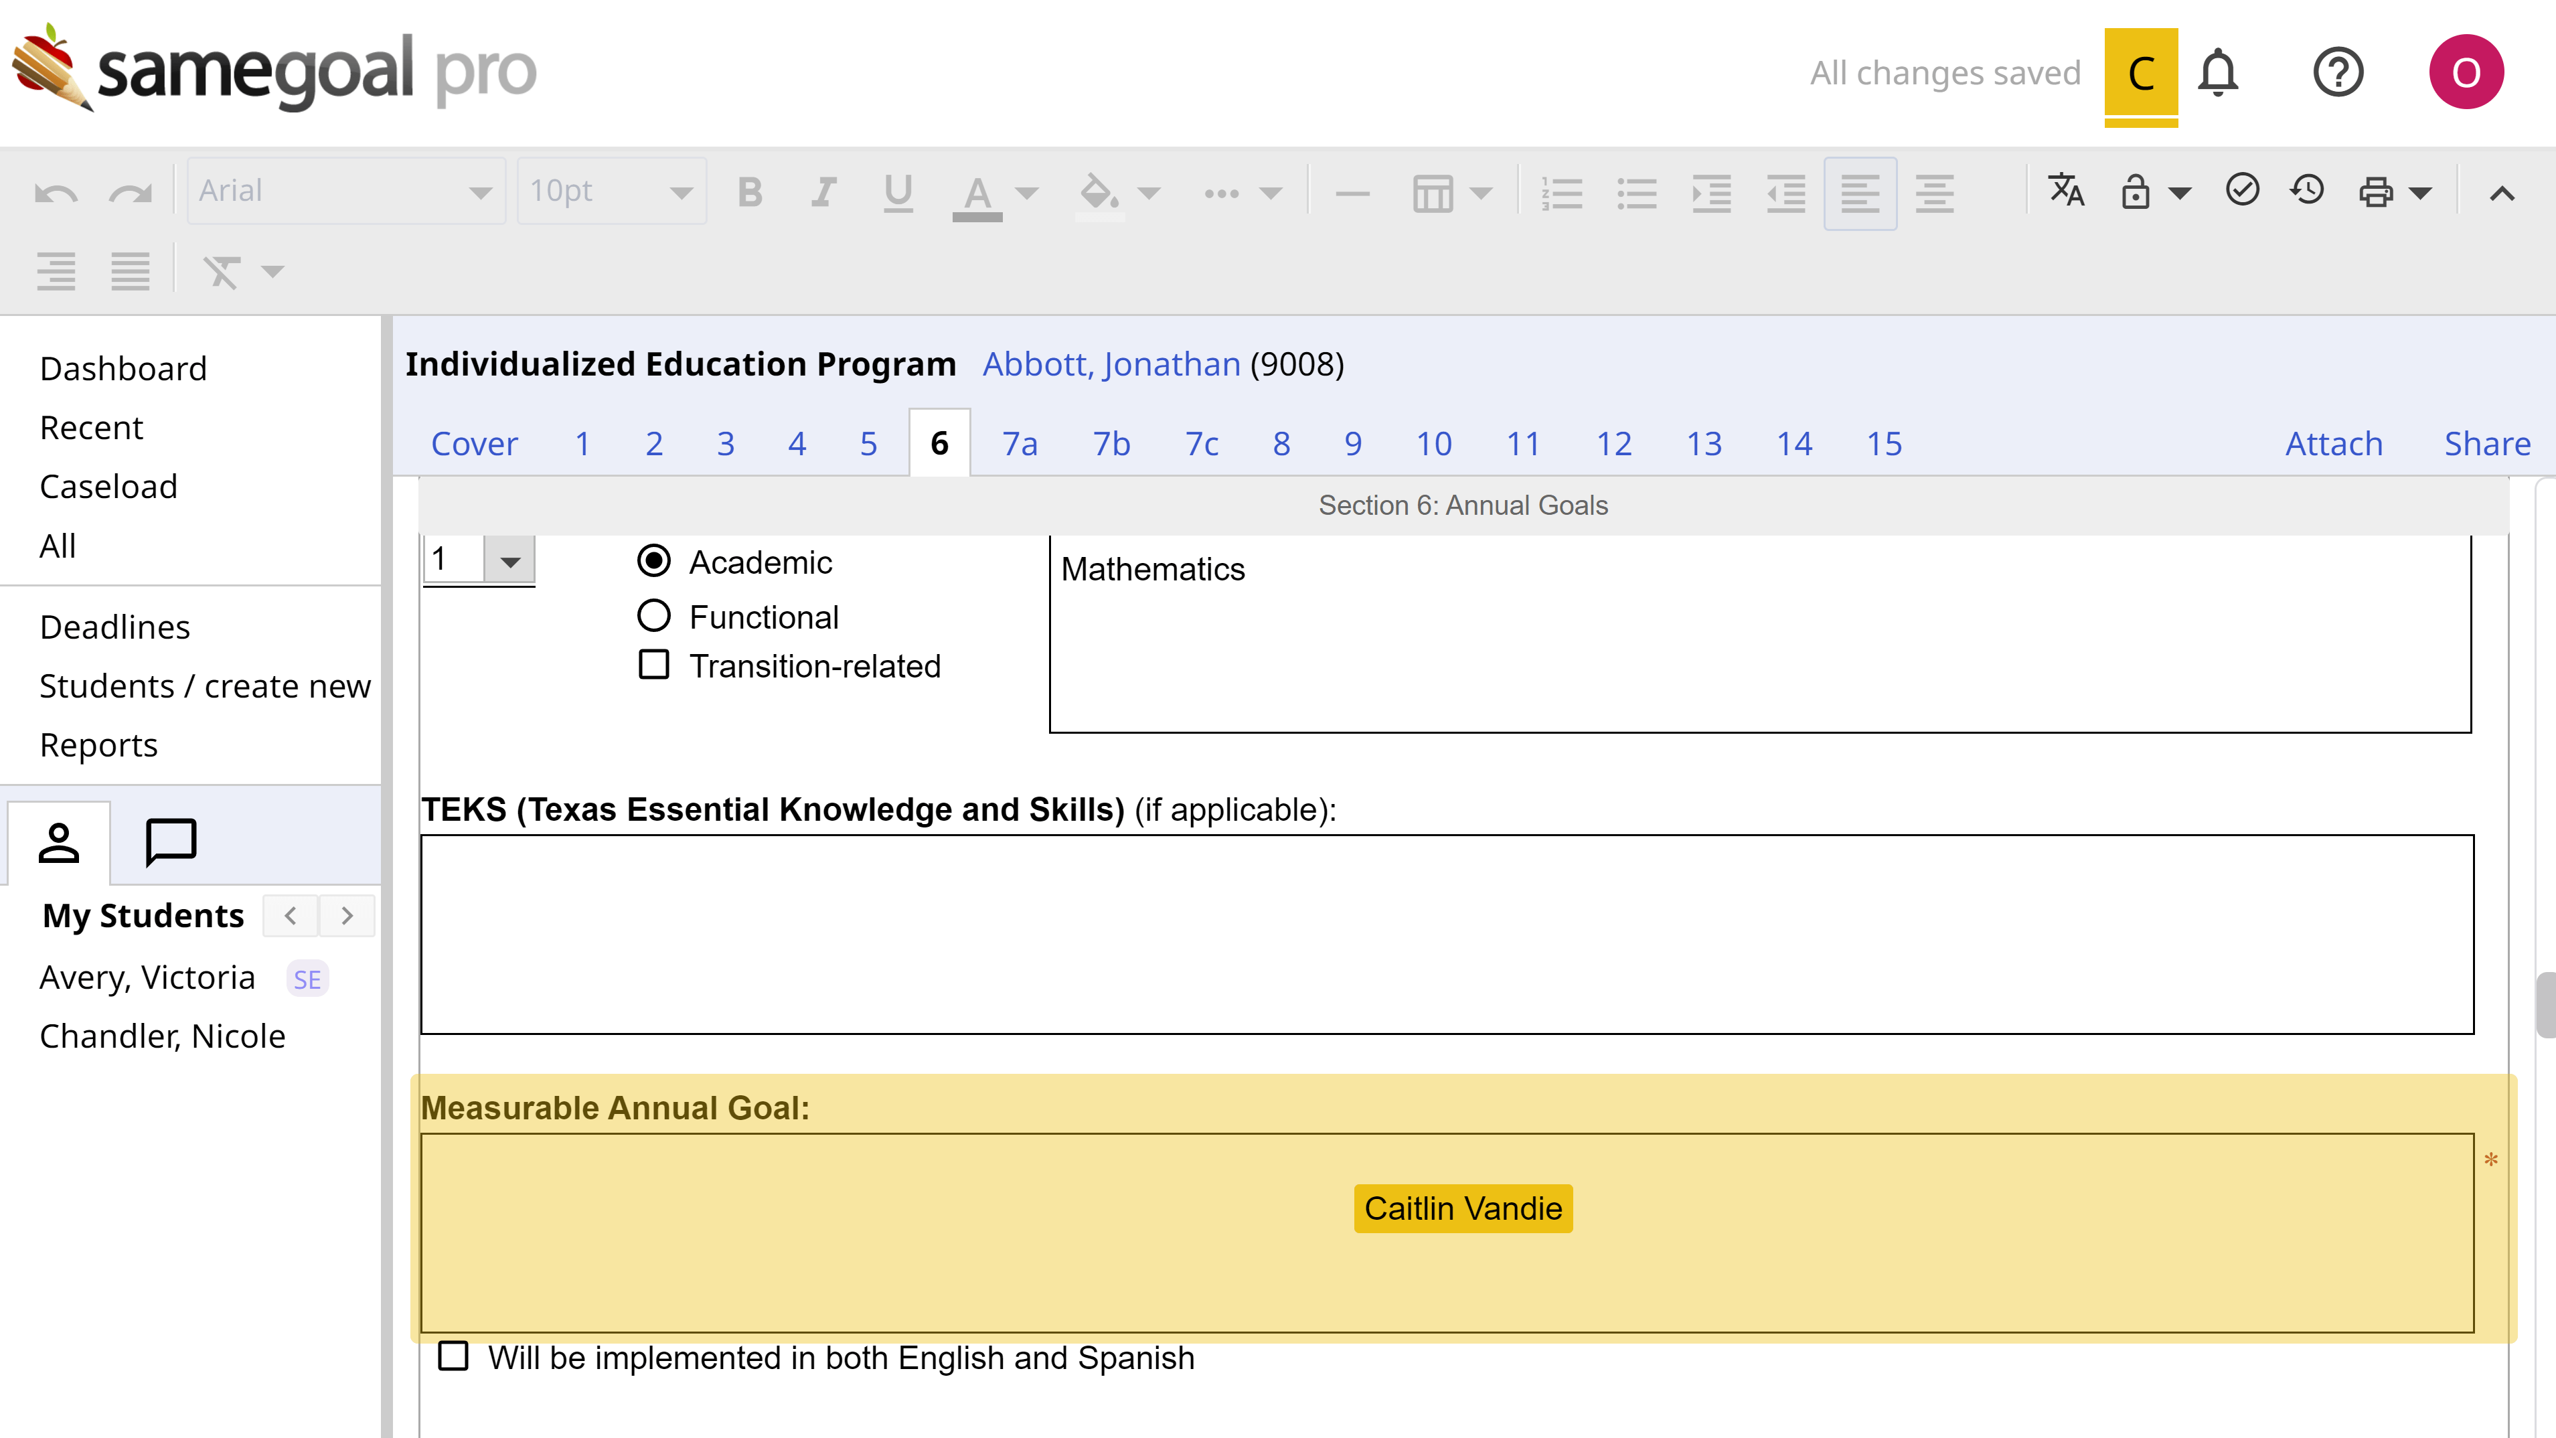The image size is (2556, 1438).
Task: Align text right
Action: pyautogui.click(x=56, y=271)
